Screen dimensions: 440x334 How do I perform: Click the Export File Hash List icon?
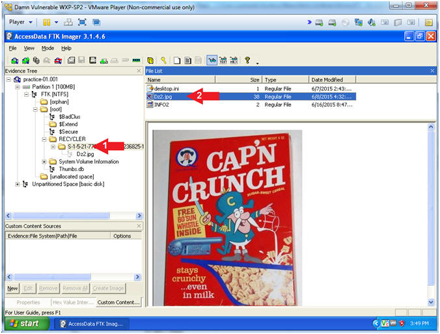click(x=187, y=60)
